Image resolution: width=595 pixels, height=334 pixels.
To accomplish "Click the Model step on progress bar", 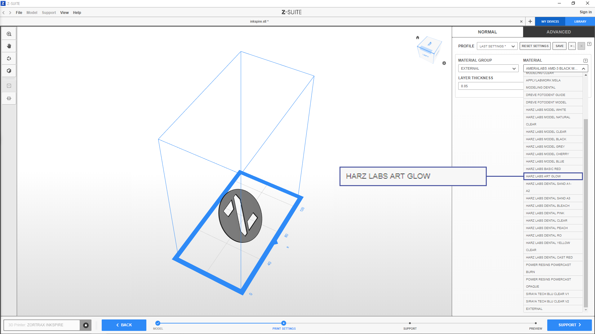I will click(158, 323).
